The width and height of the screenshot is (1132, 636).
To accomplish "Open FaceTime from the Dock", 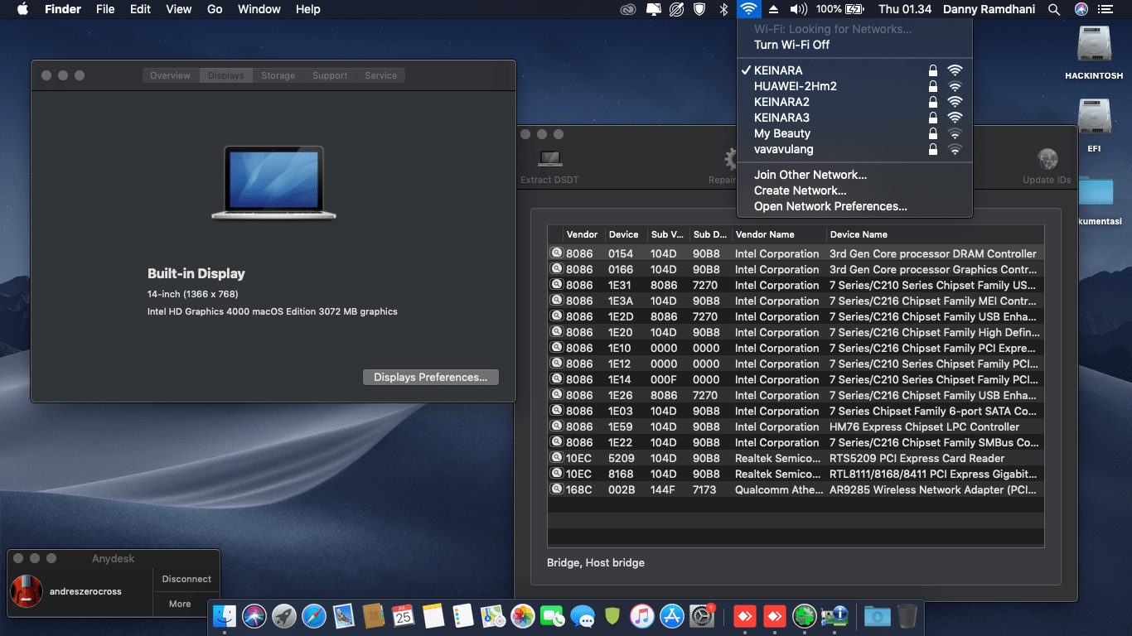I will (x=553, y=615).
